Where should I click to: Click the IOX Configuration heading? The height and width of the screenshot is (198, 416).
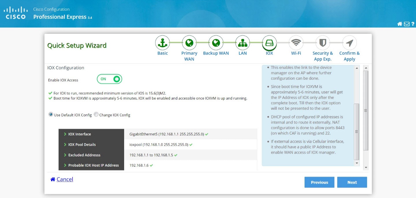66,68
